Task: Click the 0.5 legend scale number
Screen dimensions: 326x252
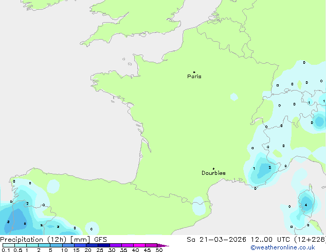Action: [x=18, y=250]
